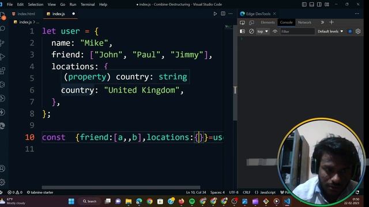Switch to the Elements tab
The width and height of the screenshot is (369, 207).
[268, 22]
